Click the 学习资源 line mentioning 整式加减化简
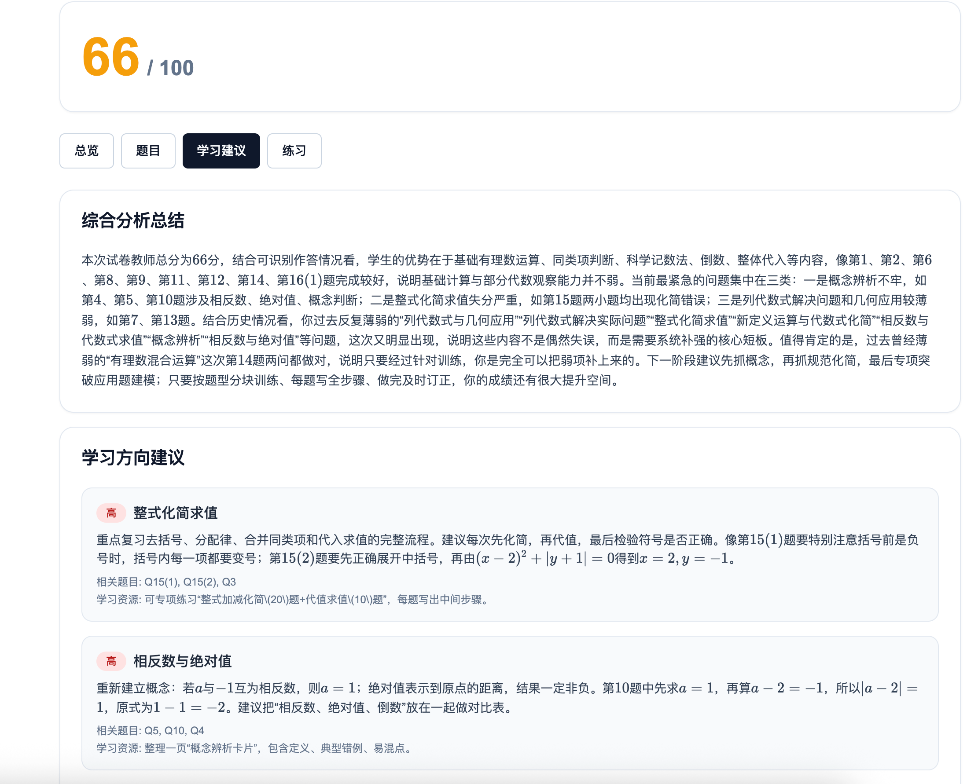The width and height of the screenshot is (978, 784). pyautogui.click(x=293, y=600)
